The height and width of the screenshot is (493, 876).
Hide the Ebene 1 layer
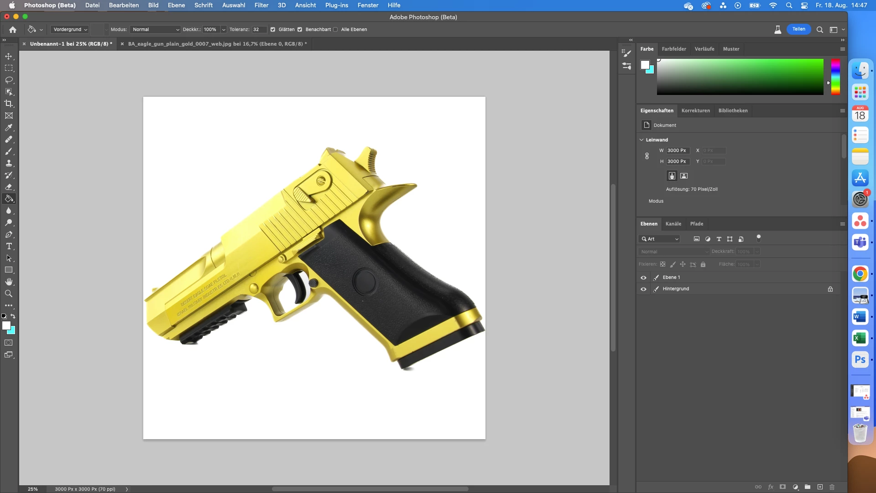[643, 278]
